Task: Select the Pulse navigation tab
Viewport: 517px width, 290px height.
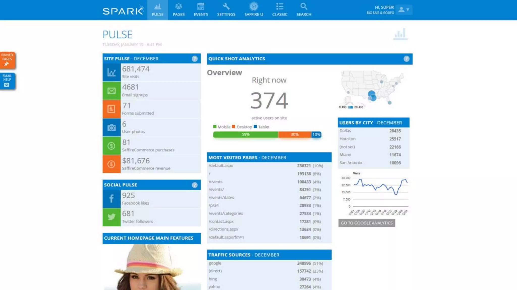Action: [158, 10]
